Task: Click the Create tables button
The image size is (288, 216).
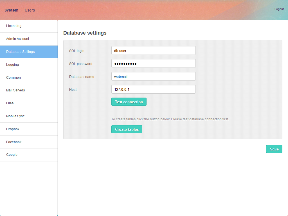Action: tap(127, 129)
